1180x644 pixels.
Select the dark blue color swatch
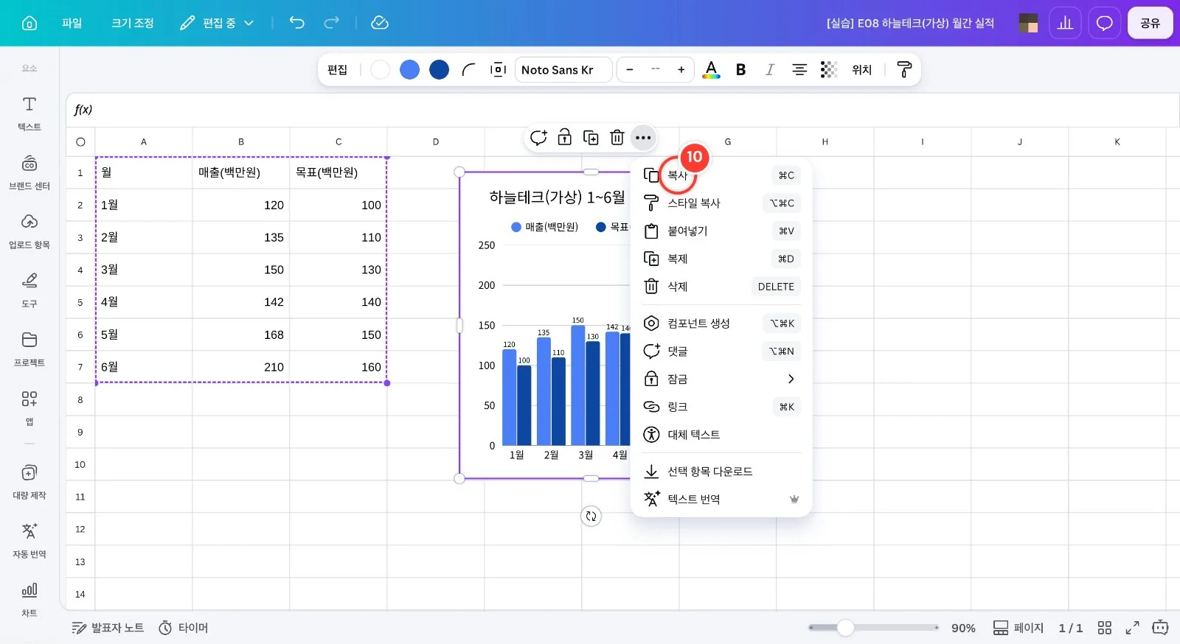[x=439, y=70]
